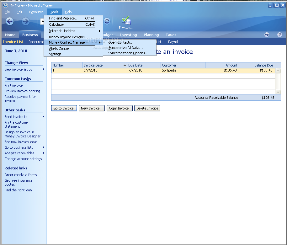Click the Help question mark icon

(279, 35)
